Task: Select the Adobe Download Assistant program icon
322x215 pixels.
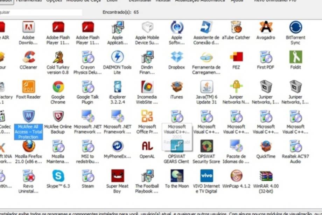Action: pos(28,27)
